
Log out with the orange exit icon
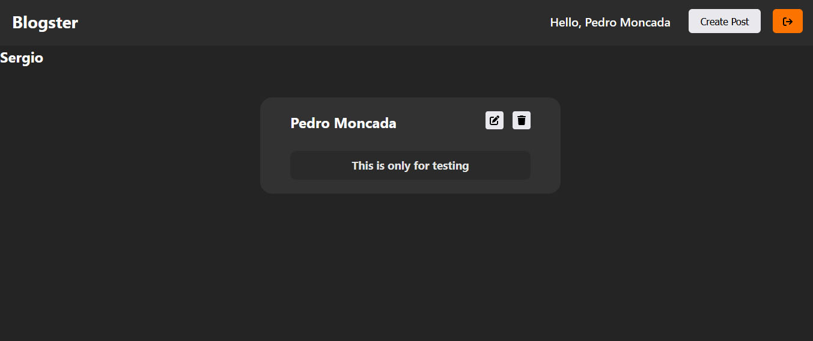[x=788, y=21]
